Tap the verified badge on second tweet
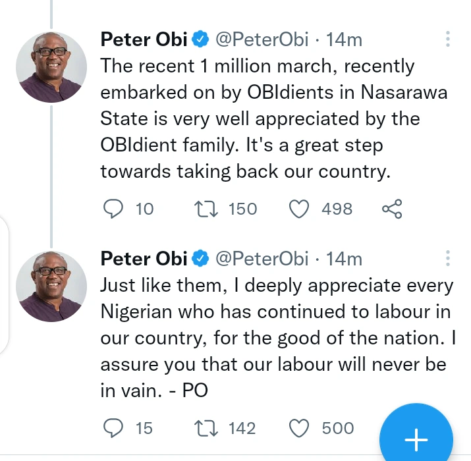Viewport: 471px width, 461px height. [x=200, y=259]
